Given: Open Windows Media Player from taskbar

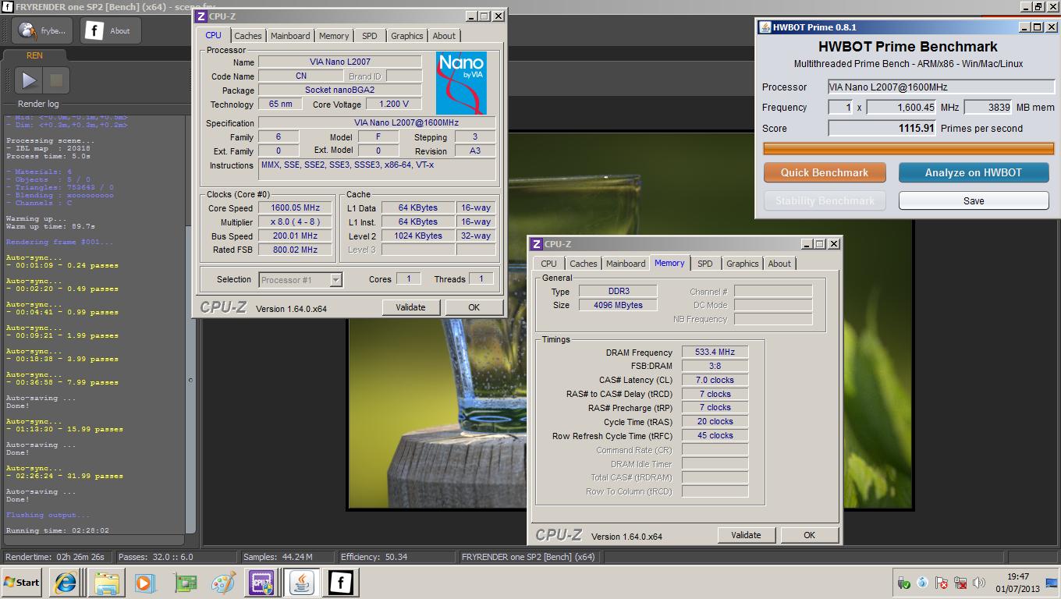Looking at the screenshot, I should point(145,583).
